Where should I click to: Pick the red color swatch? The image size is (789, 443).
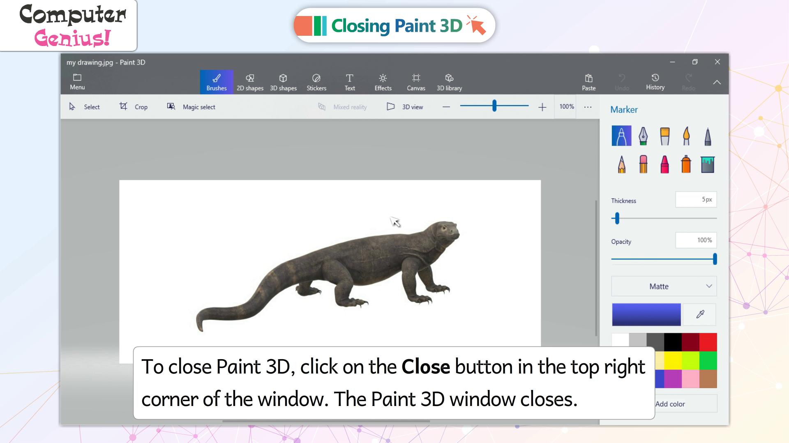click(x=708, y=342)
